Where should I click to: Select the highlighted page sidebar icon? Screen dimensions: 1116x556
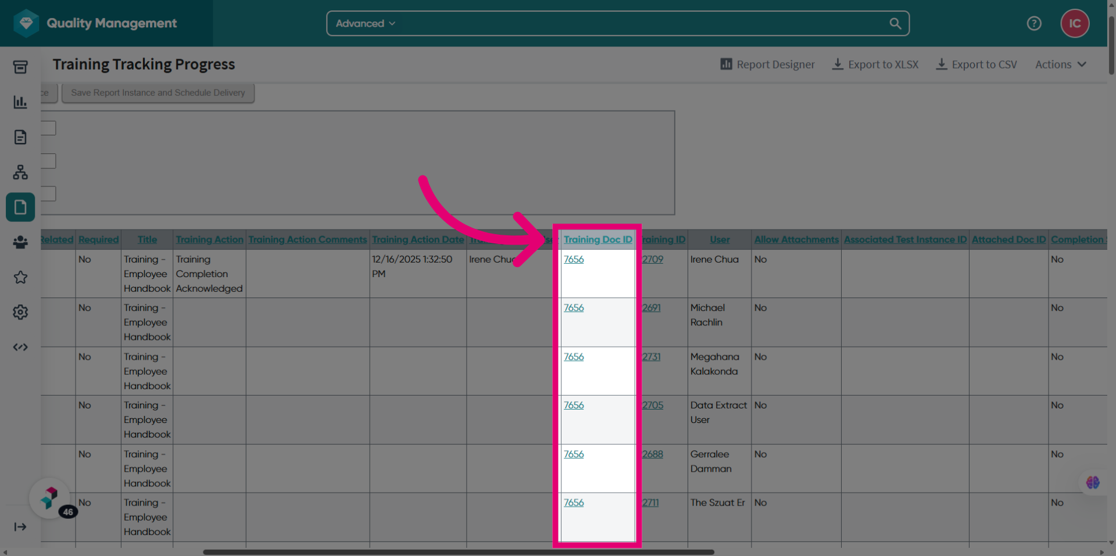[x=20, y=207]
